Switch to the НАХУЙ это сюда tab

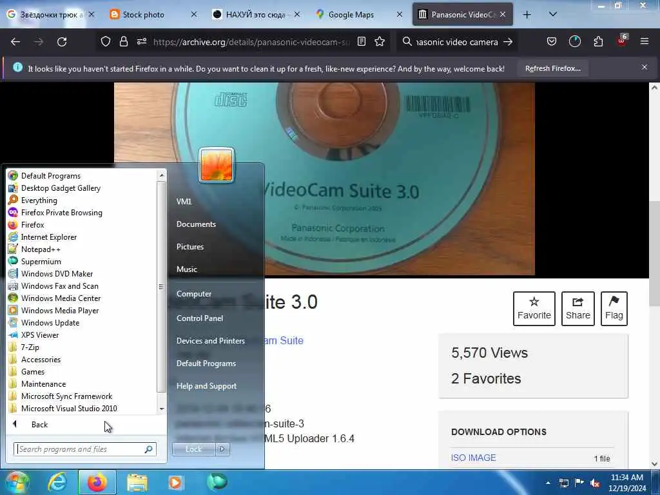point(256,15)
